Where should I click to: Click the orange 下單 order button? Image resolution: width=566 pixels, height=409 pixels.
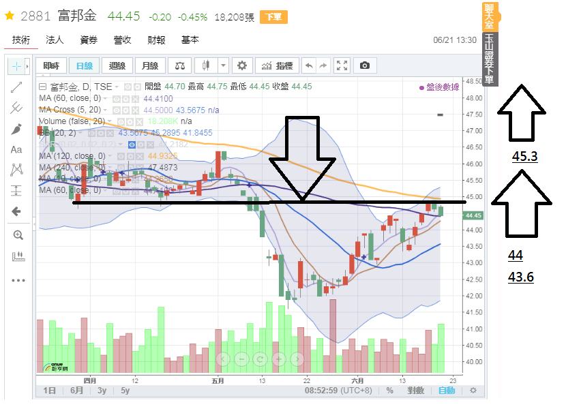click(x=273, y=17)
